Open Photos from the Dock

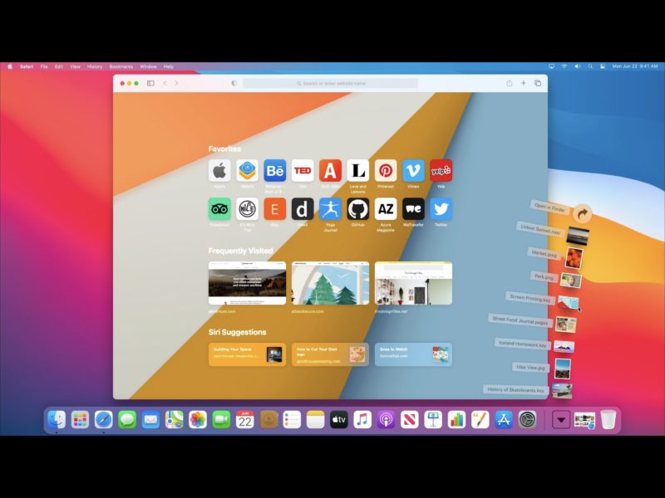[198, 420]
